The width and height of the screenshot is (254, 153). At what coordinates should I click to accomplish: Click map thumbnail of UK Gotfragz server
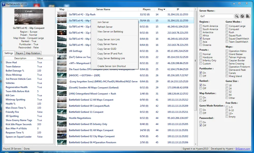click(62, 51)
